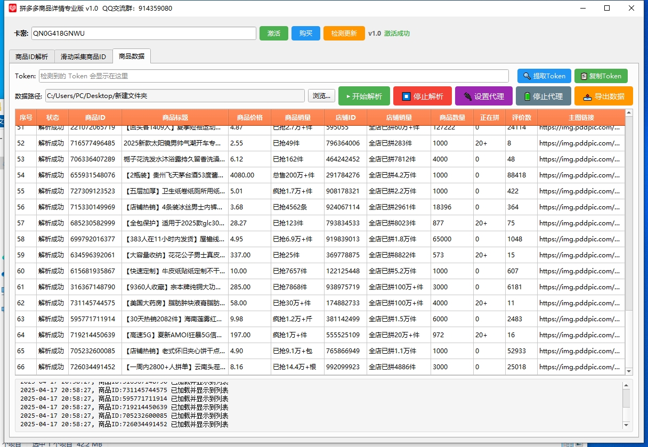The height and width of the screenshot is (447, 648).
Task: Select product quantity cell 6000
Action: [x=452, y=319]
